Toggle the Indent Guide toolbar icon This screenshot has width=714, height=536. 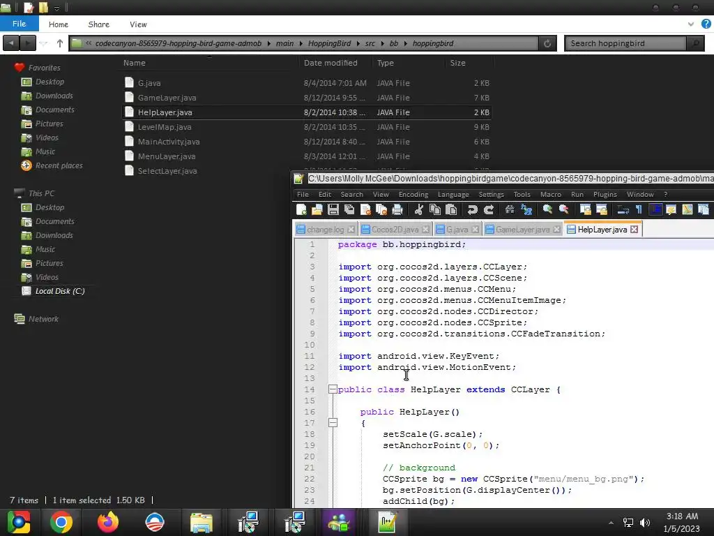coord(655,209)
